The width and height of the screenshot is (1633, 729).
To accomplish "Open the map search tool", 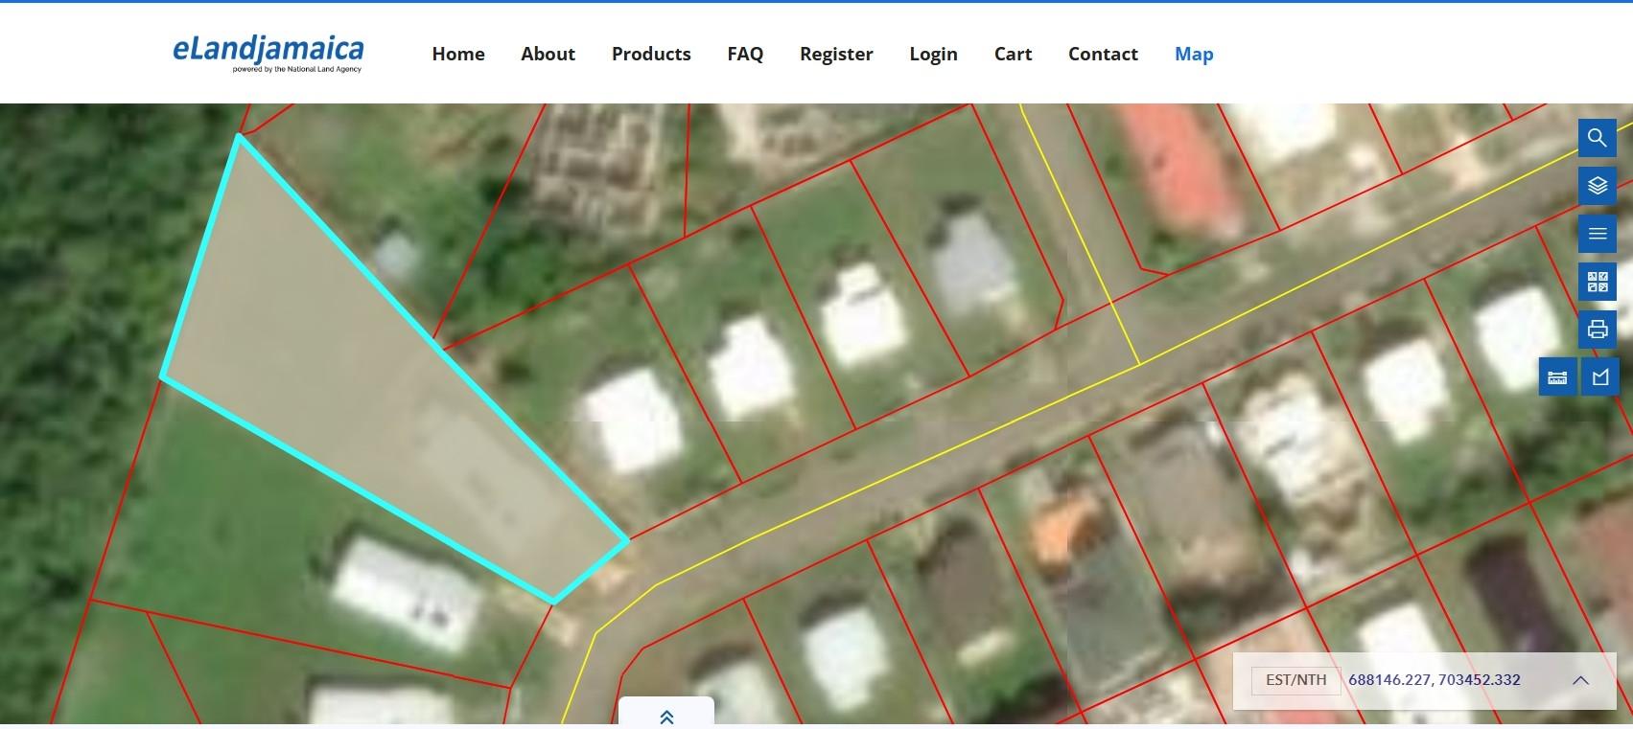I will [x=1597, y=138].
